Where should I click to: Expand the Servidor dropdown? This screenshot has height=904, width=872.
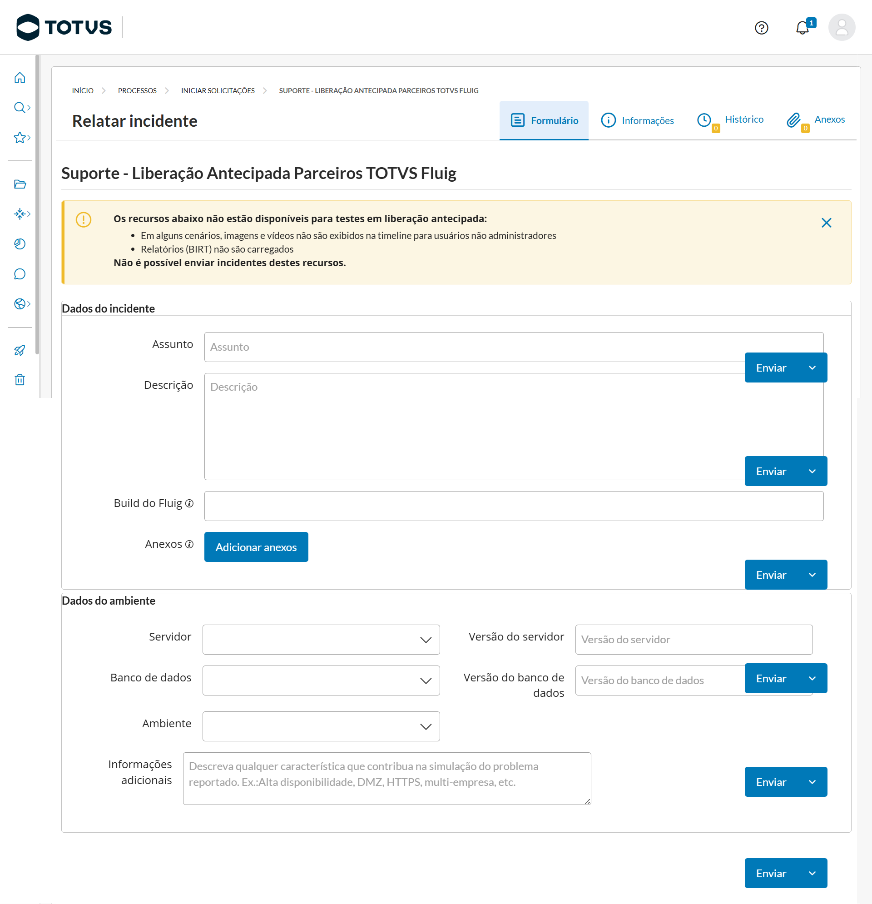(x=321, y=639)
